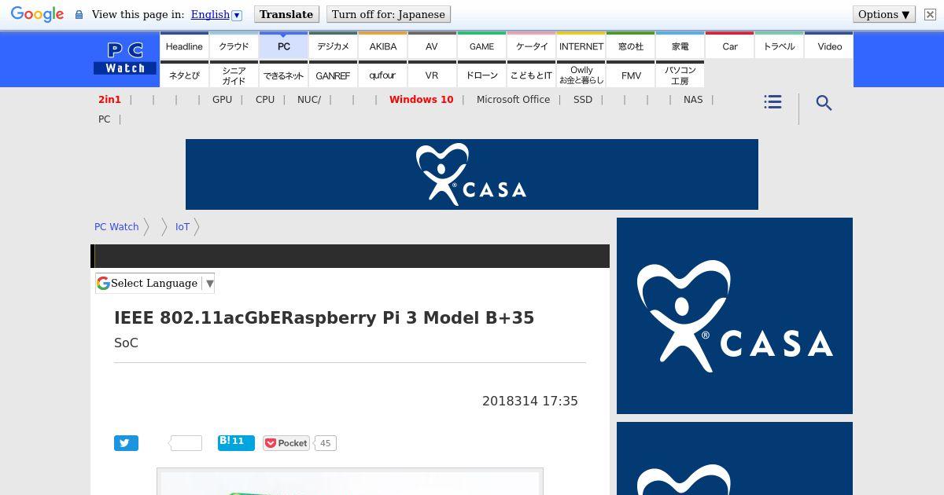Share article via Twitter bird button

coord(126,443)
